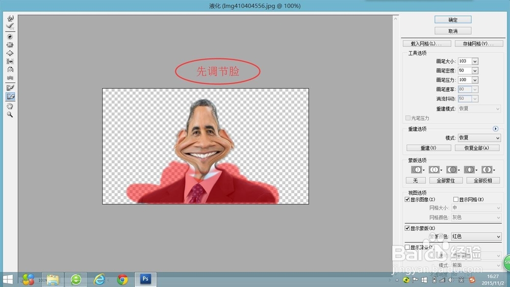
Task: Select the Twirl Clockwise tool
Action: pos(10,37)
